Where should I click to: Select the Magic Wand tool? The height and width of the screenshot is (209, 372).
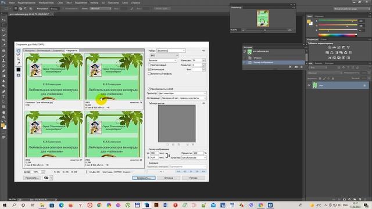click(x=3, y=35)
